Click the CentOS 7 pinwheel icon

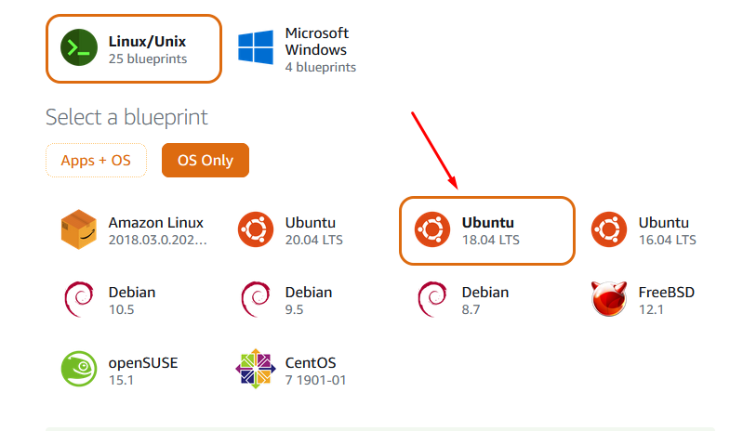click(256, 369)
